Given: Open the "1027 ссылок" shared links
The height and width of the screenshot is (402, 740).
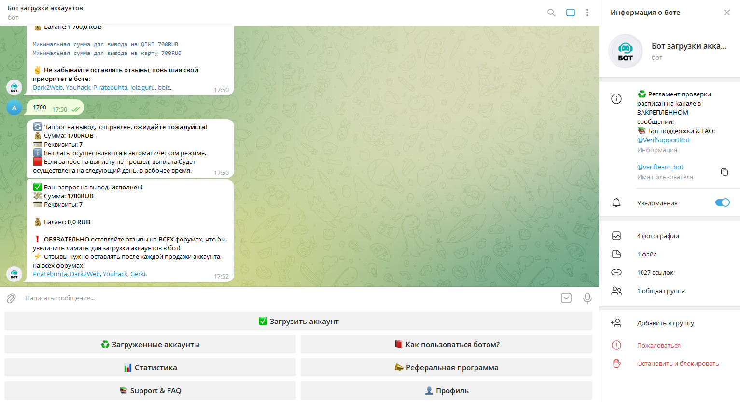Looking at the screenshot, I should click(x=655, y=273).
